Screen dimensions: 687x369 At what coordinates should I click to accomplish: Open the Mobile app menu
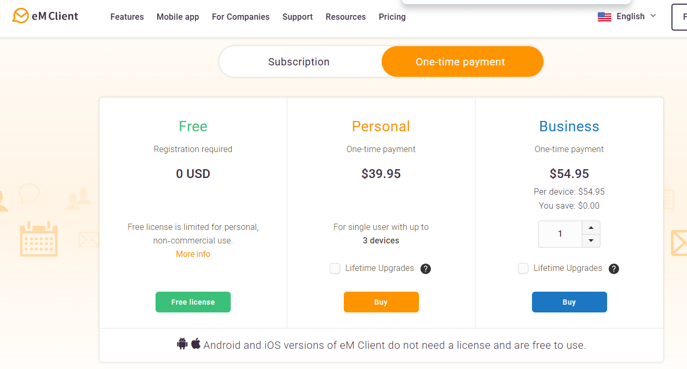177,17
